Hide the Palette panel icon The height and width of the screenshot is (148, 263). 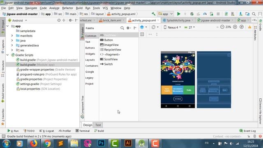[x=135, y=28]
